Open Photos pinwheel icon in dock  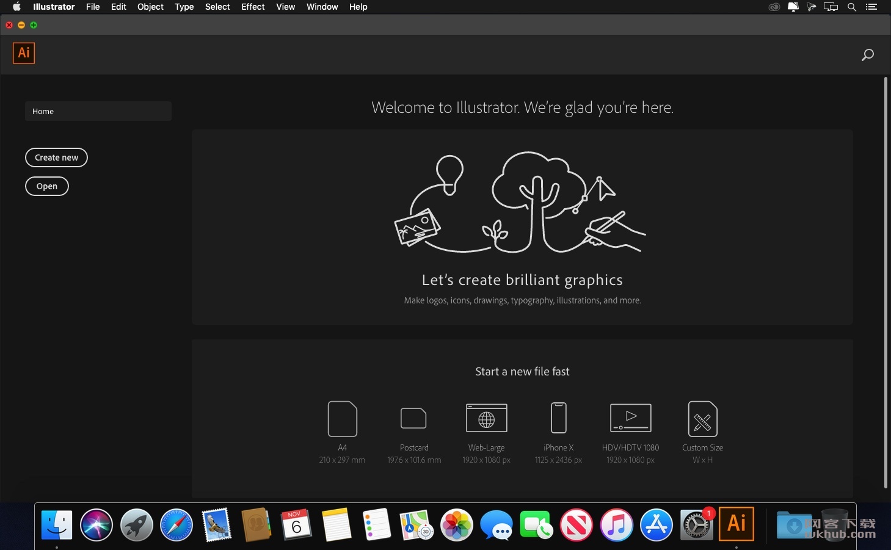pos(457,525)
